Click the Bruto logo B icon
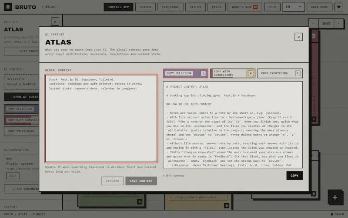The height and width of the screenshot is (218, 348). [x=8, y=7]
